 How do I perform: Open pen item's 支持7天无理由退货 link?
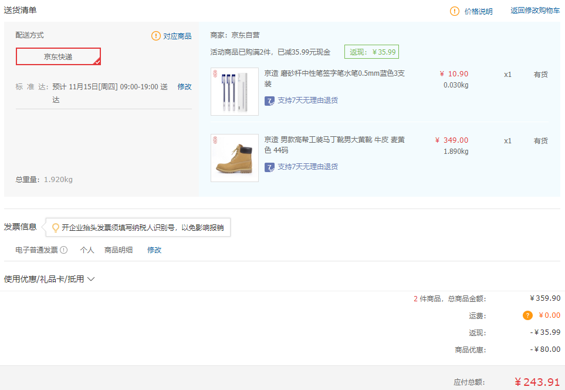pyautogui.click(x=307, y=100)
